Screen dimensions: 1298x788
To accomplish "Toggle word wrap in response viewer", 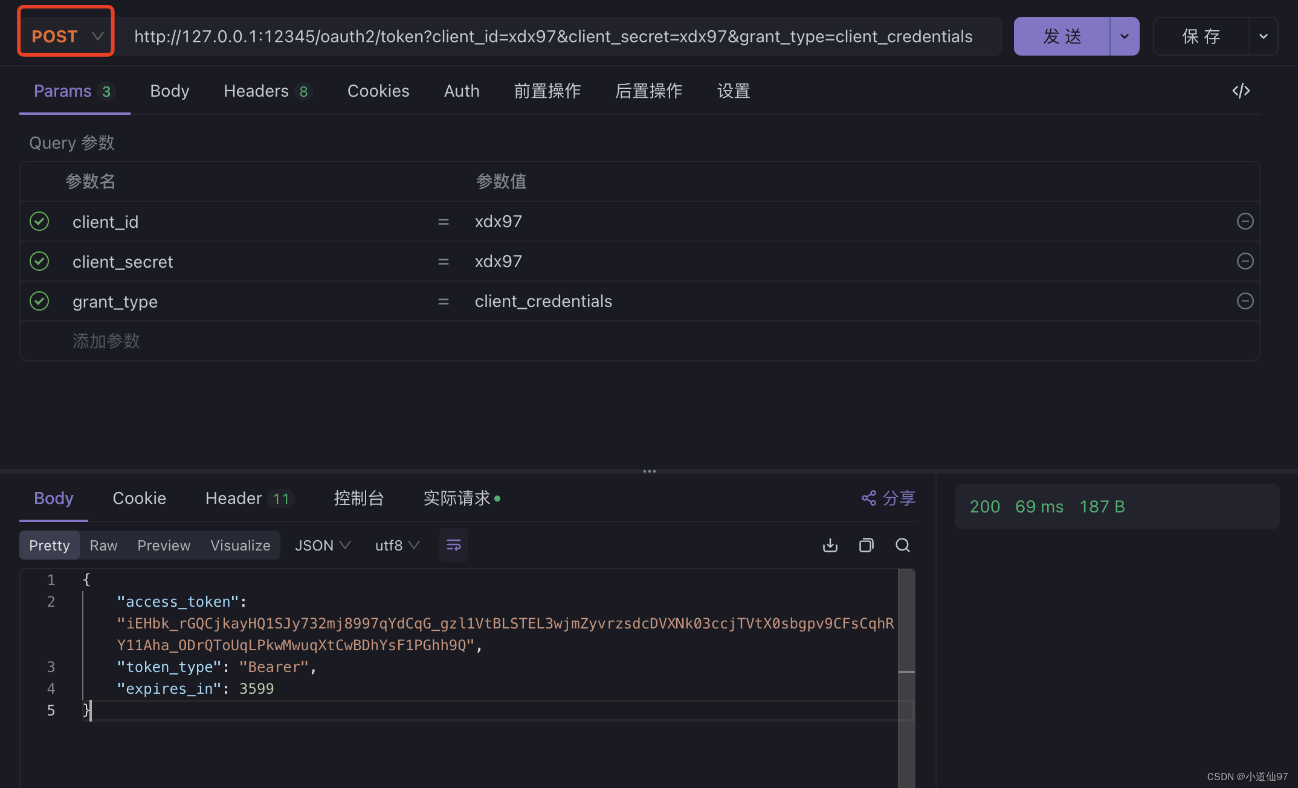I will [453, 545].
